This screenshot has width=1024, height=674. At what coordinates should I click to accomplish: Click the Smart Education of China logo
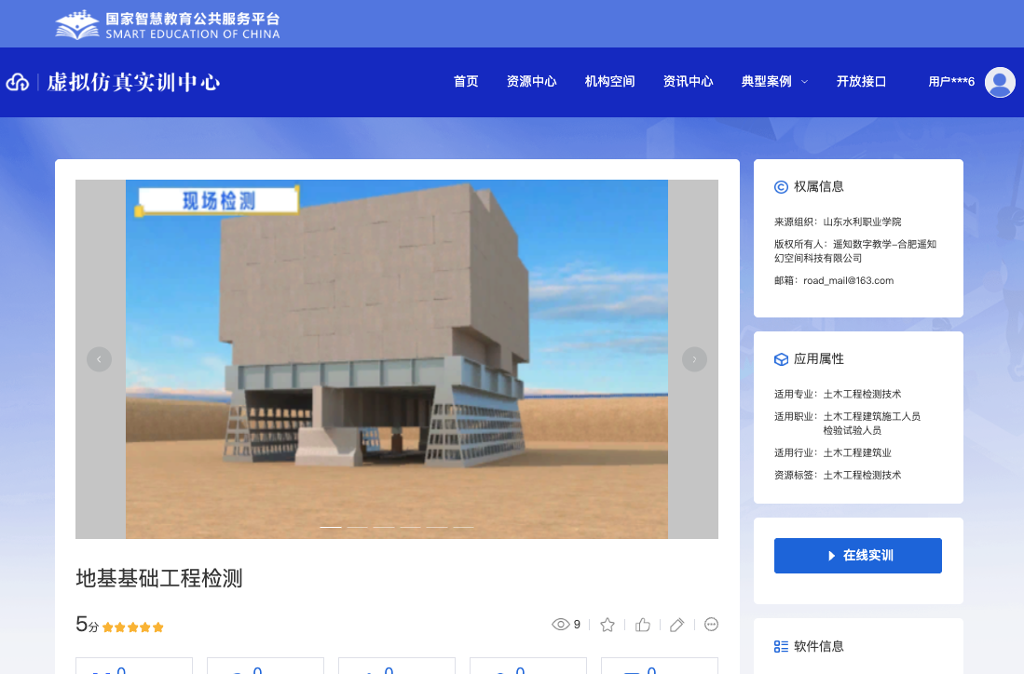pos(77,25)
